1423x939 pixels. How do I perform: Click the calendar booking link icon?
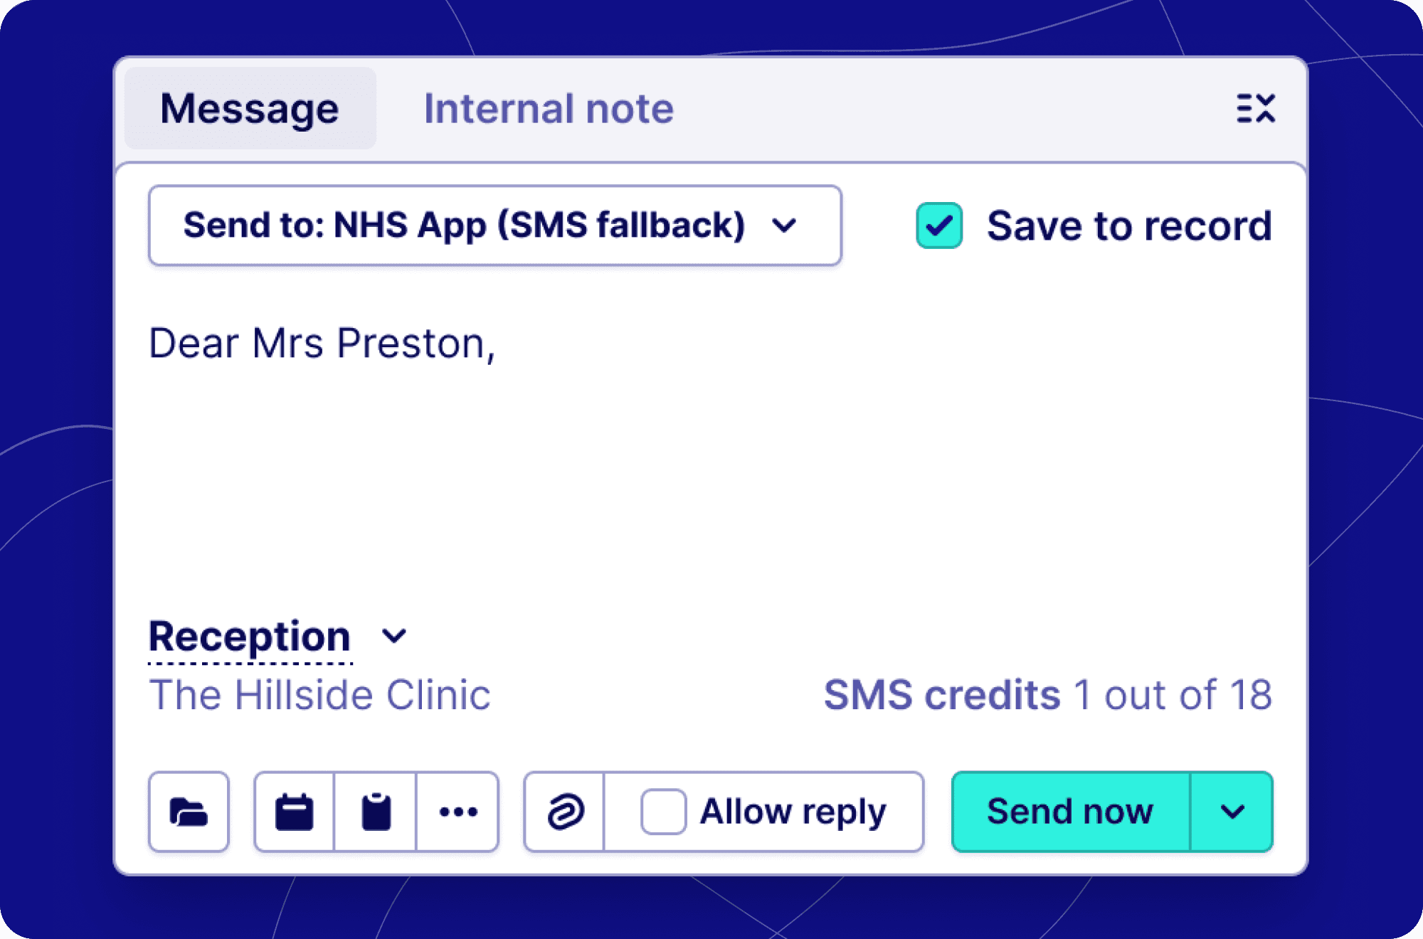[294, 812]
